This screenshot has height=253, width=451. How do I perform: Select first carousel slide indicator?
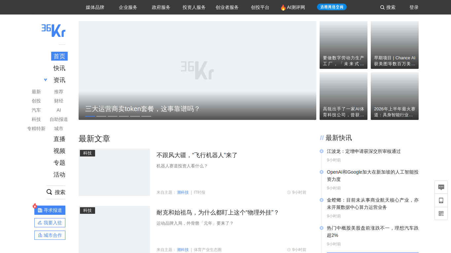pyautogui.click(x=90, y=116)
